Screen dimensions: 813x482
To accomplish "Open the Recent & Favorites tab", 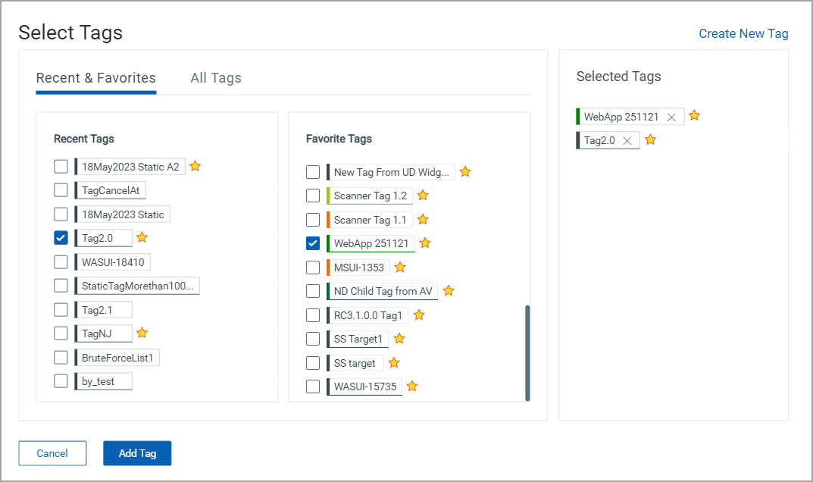I will point(96,78).
